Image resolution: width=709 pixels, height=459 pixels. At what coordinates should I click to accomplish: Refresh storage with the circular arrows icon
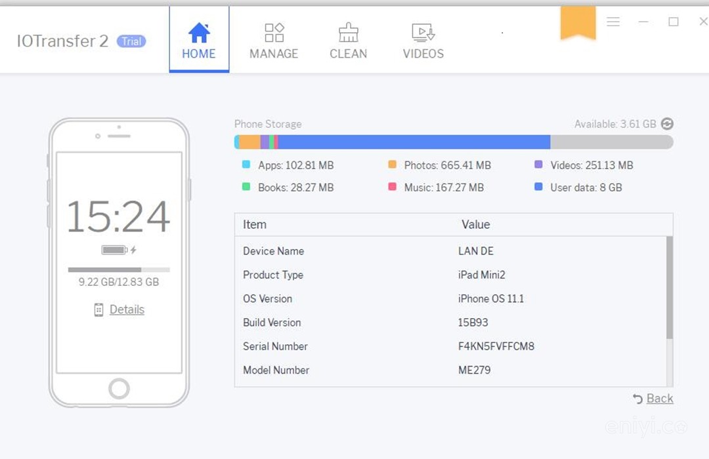pos(667,124)
